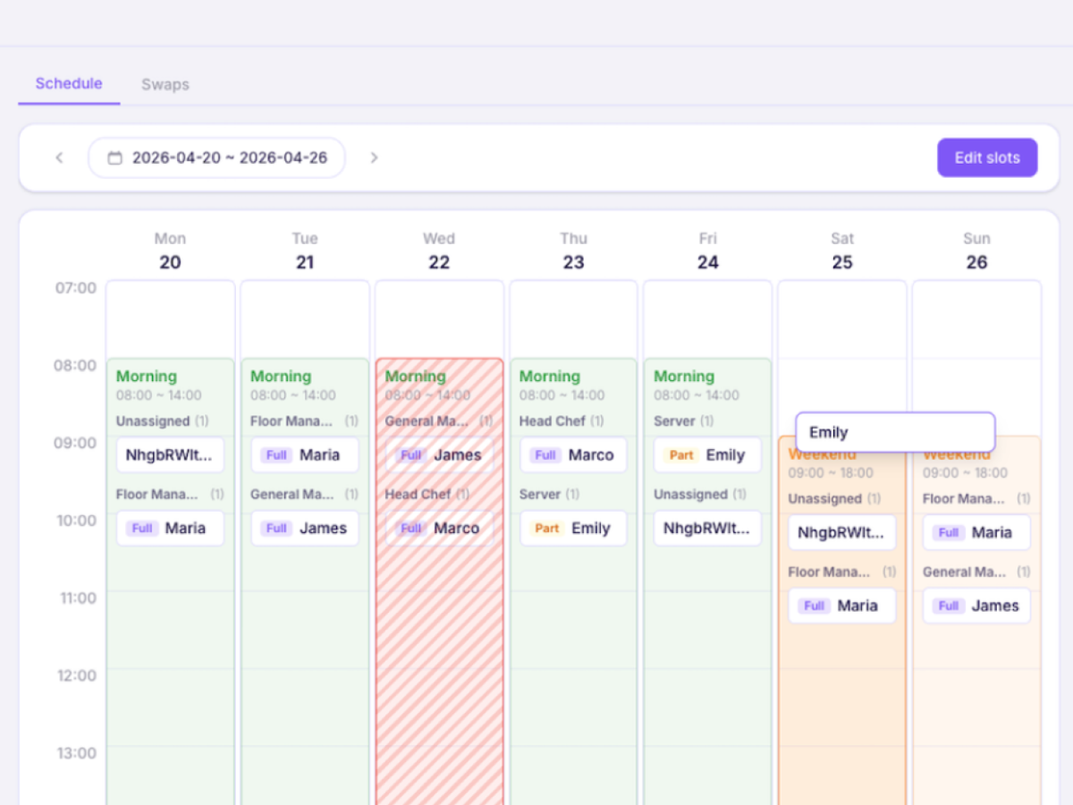Click Monday's Unassigned role label

tap(153, 421)
